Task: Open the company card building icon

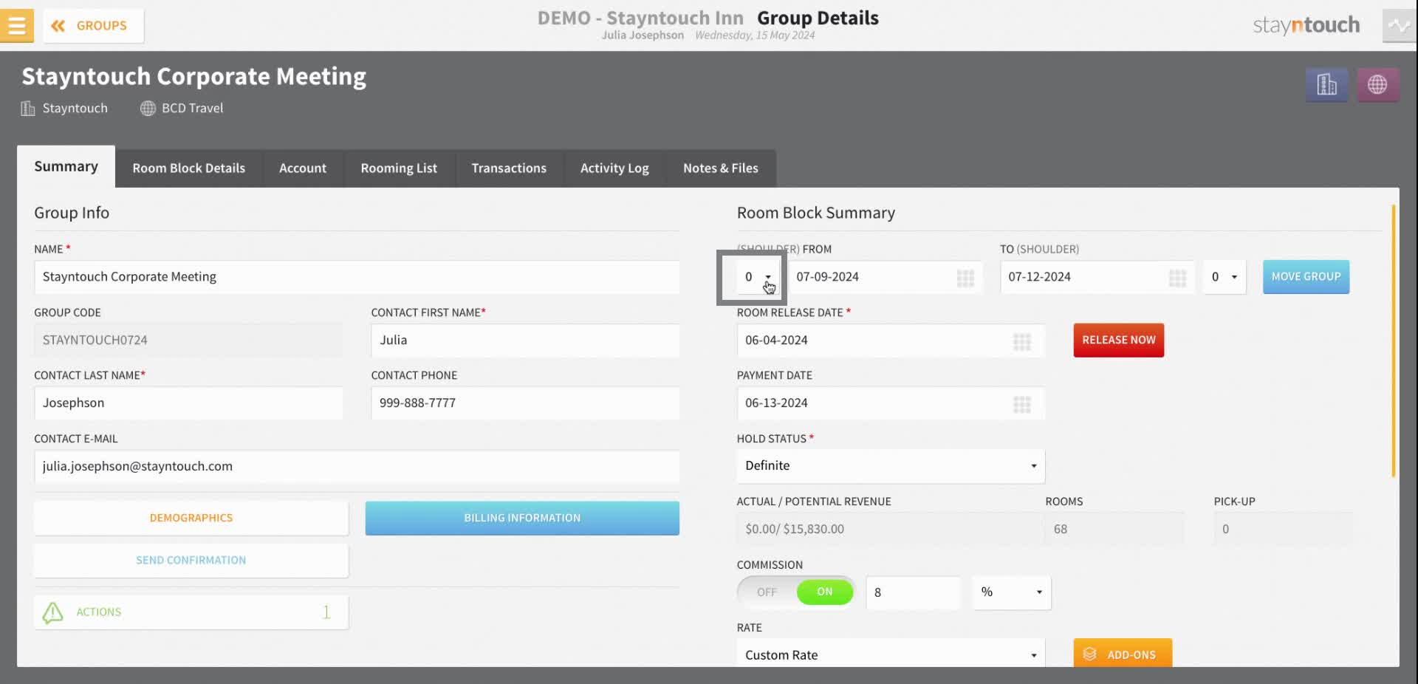Action: pos(1326,85)
